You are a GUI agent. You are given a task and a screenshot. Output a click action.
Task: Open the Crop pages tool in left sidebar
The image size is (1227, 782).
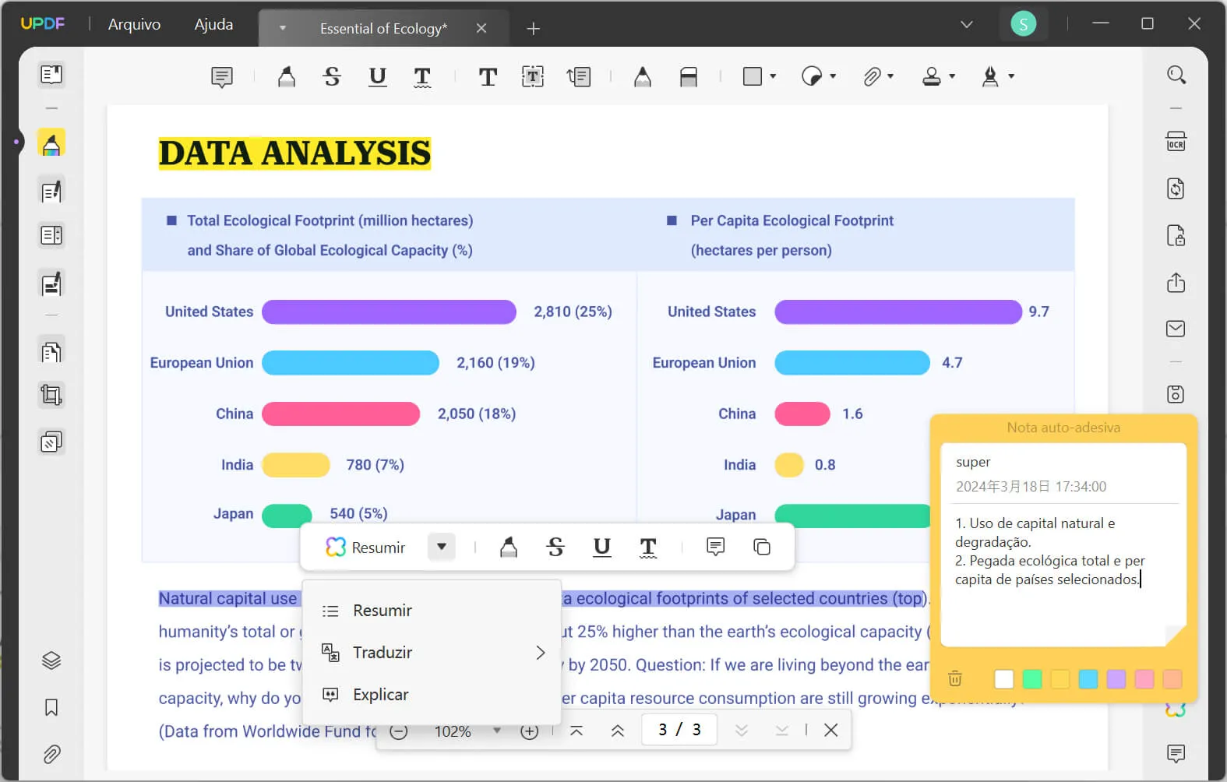tap(51, 395)
